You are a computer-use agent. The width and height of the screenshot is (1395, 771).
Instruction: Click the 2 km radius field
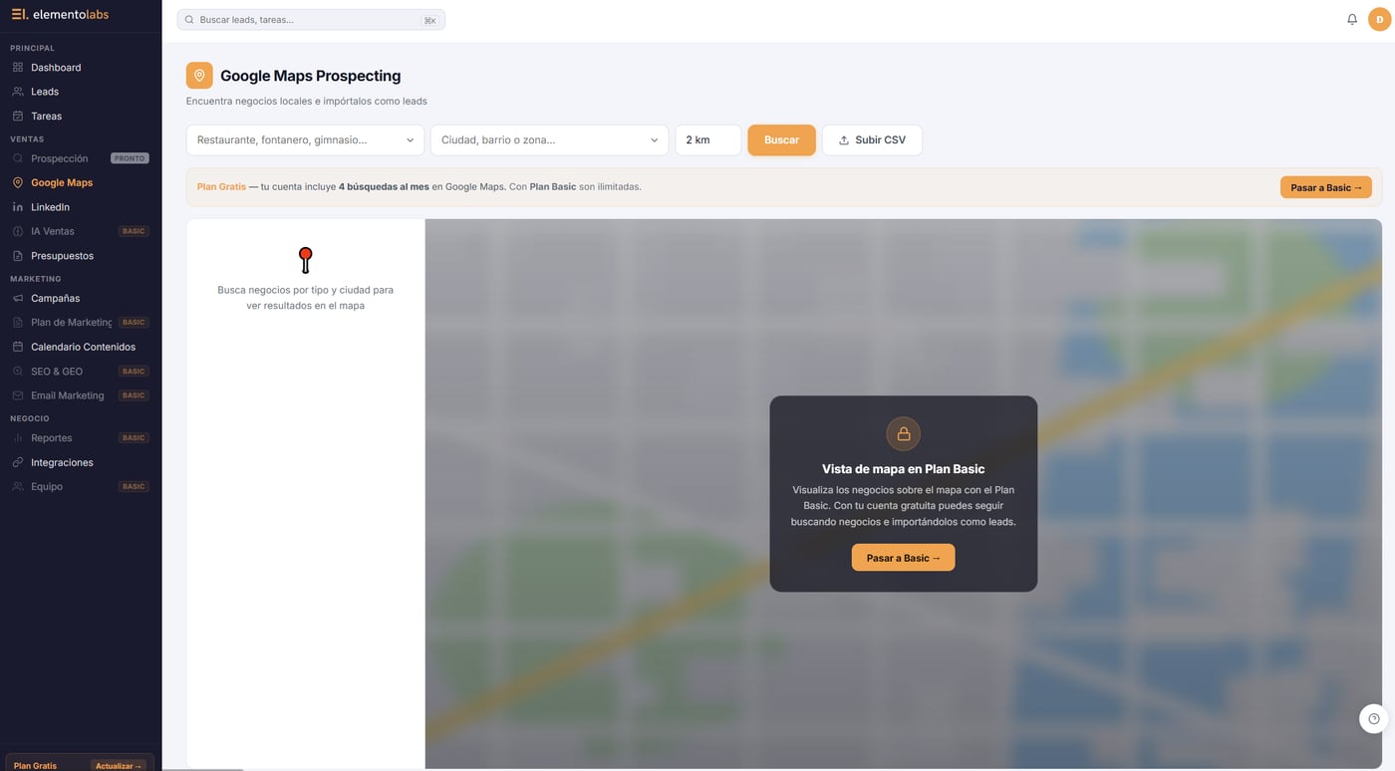click(x=708, y=140)
